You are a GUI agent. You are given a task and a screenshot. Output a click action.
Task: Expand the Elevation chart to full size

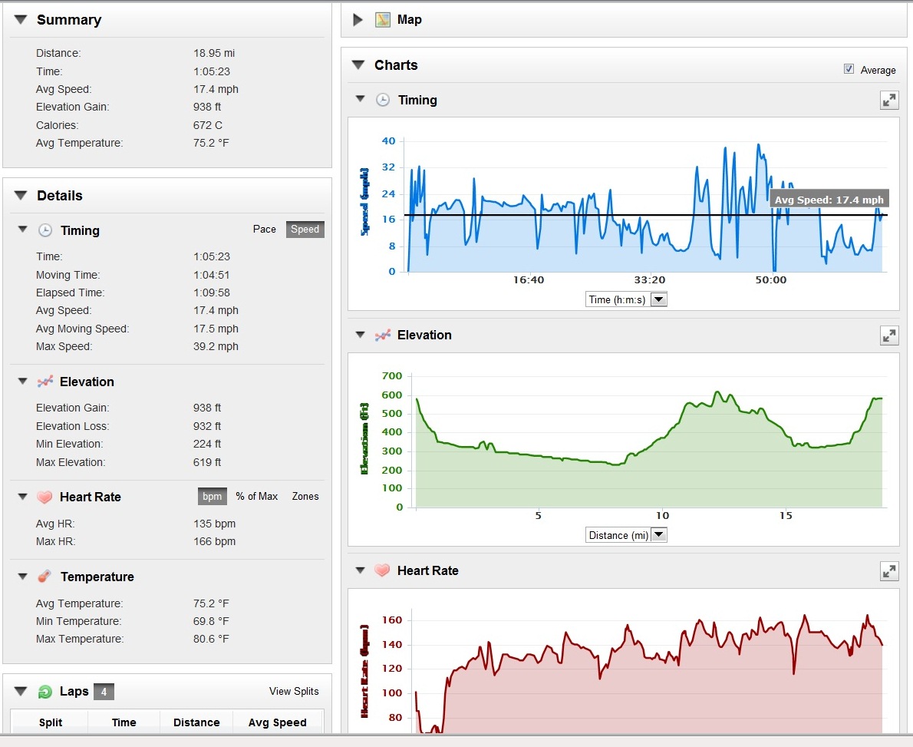(x=889, y=335)
